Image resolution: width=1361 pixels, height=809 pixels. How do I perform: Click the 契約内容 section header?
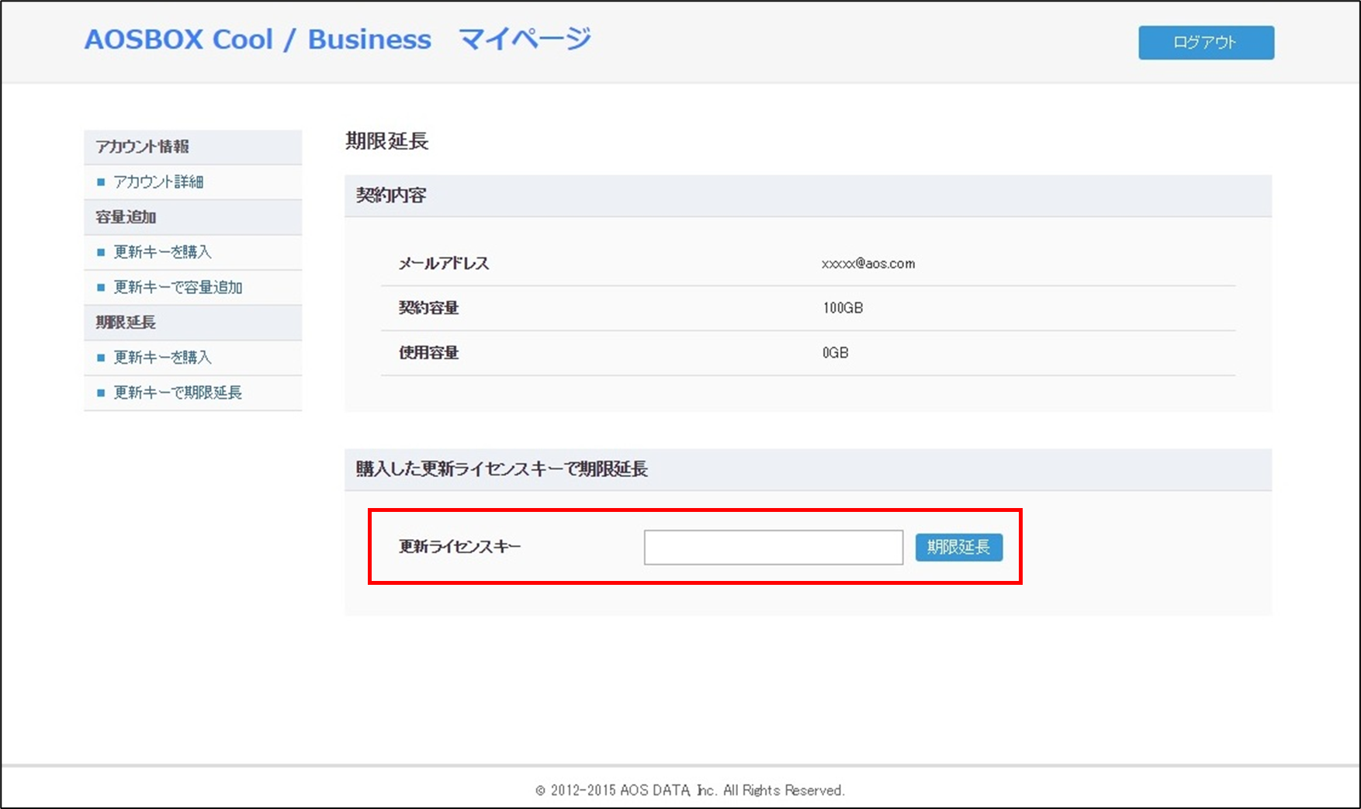point(808,195)
